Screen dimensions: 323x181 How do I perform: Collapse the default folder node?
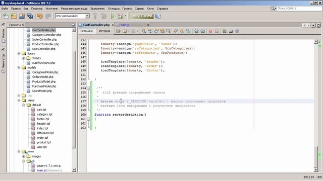(24, 105)
